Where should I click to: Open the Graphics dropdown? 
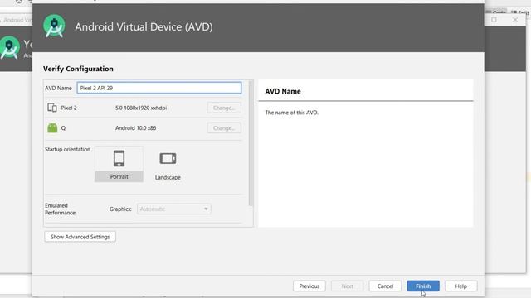174,209
